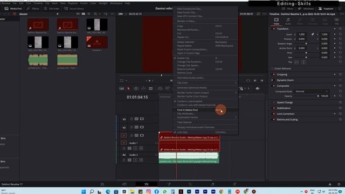Toggle the Zoom link chain icon
Image resolution: width=345 pixels, height=194 pixels.
tap(313, 34)
